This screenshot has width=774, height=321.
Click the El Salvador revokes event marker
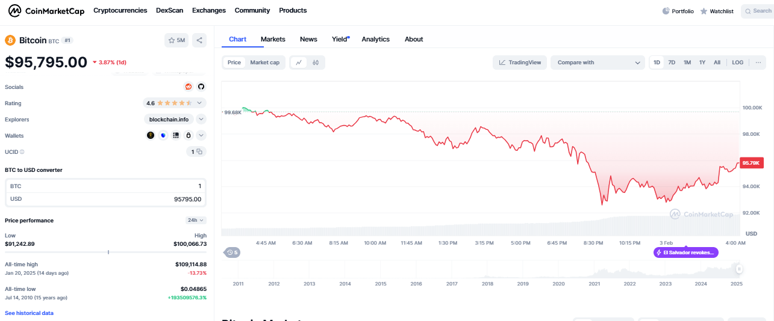tap(686, 252)
